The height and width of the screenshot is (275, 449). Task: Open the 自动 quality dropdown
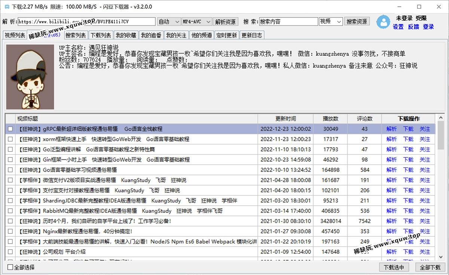[x=169, y=22]
